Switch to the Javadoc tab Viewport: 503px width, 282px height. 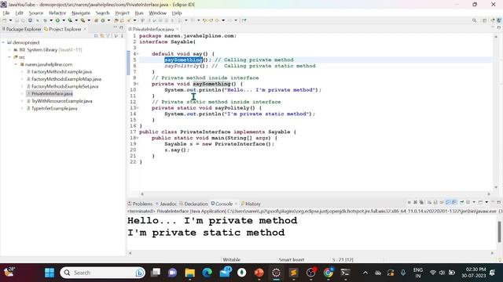(166, 204)
